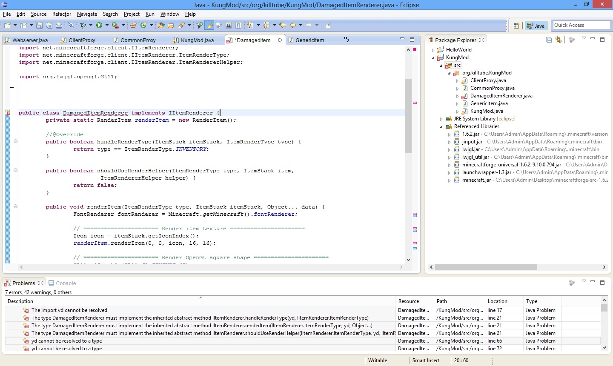Expand JRE System Library node

tap(441, 119)
